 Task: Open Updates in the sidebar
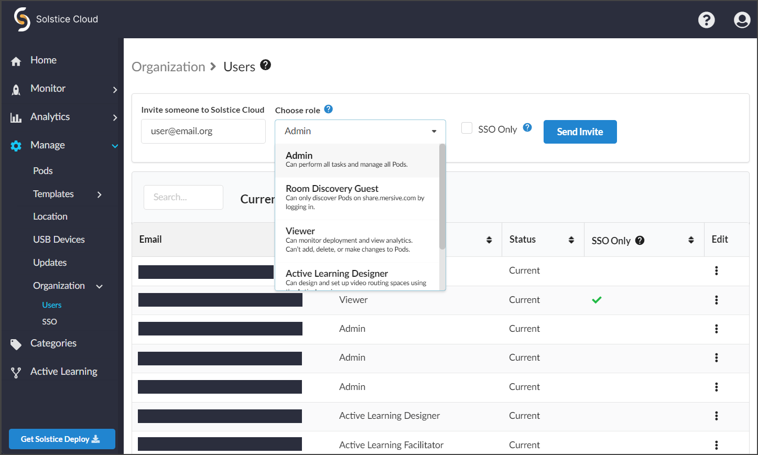(x=50, y=263)
